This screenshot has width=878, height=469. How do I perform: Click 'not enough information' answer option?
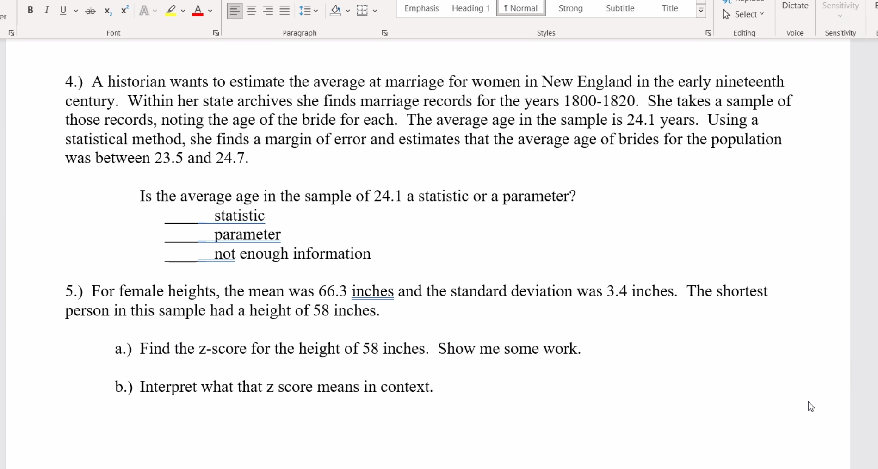pos(292,254)
